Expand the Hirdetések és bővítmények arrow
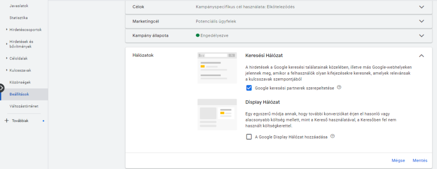The image size is (437, 169). point(7,44)
